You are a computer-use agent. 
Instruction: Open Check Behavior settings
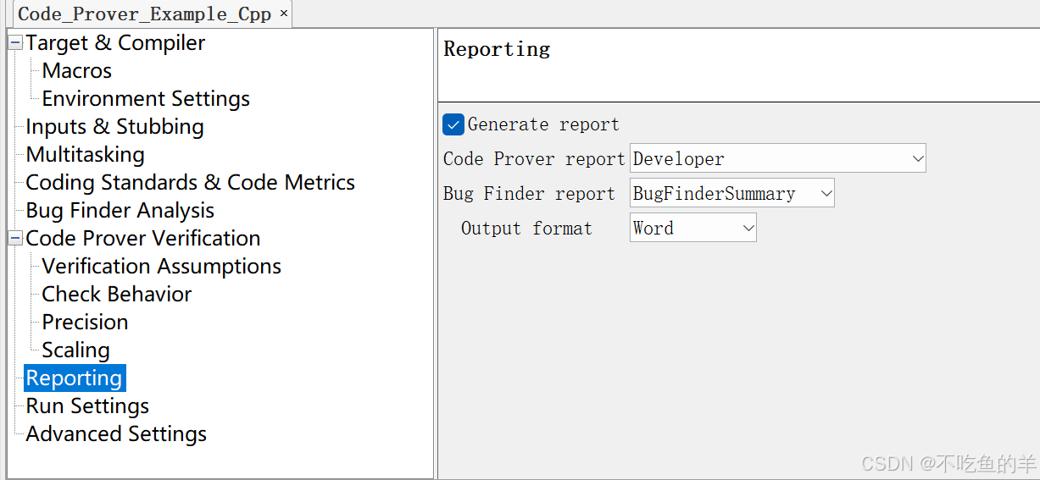pos(117,295)
